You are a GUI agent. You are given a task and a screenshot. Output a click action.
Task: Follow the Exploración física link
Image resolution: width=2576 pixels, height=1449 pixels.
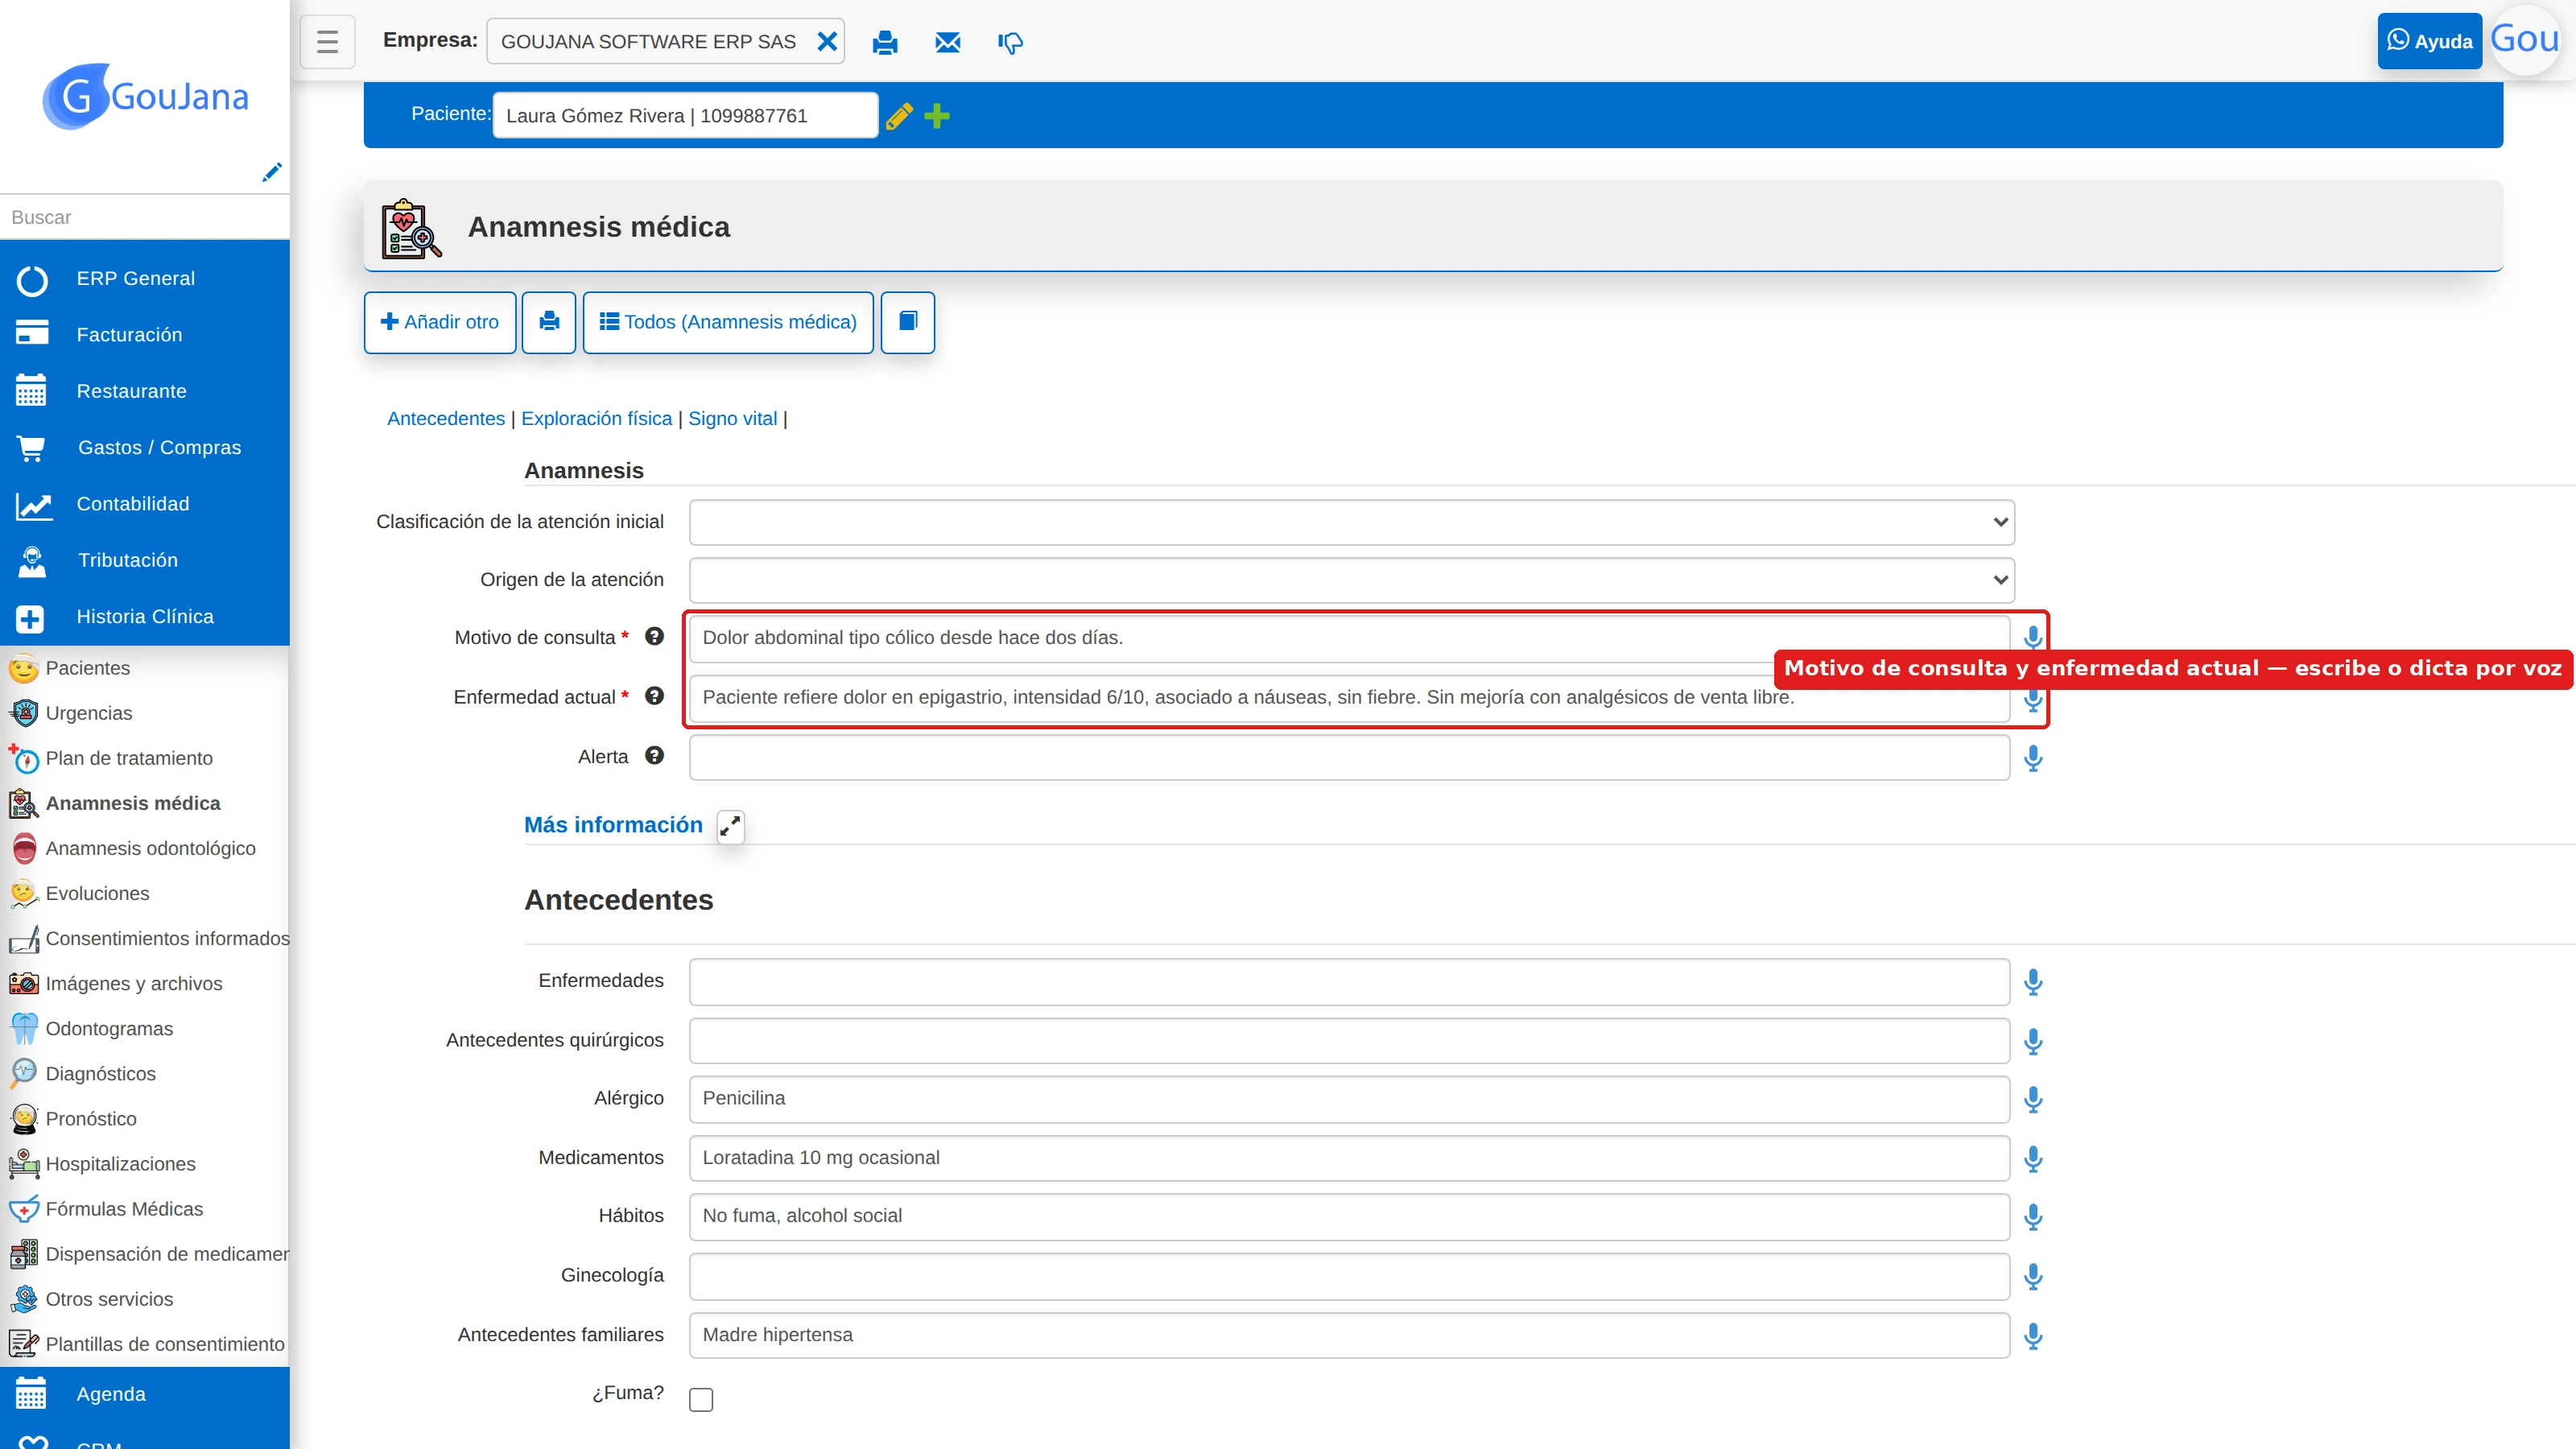(x=596, y=418)
